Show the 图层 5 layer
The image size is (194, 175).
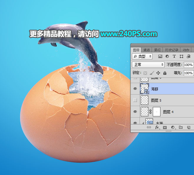click(x=135, y=100)
